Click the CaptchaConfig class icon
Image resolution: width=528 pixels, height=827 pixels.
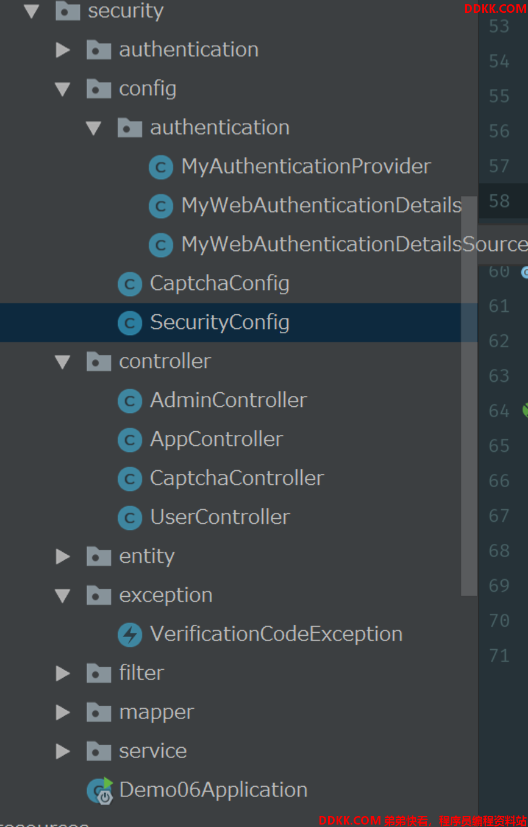pos(130,284)
